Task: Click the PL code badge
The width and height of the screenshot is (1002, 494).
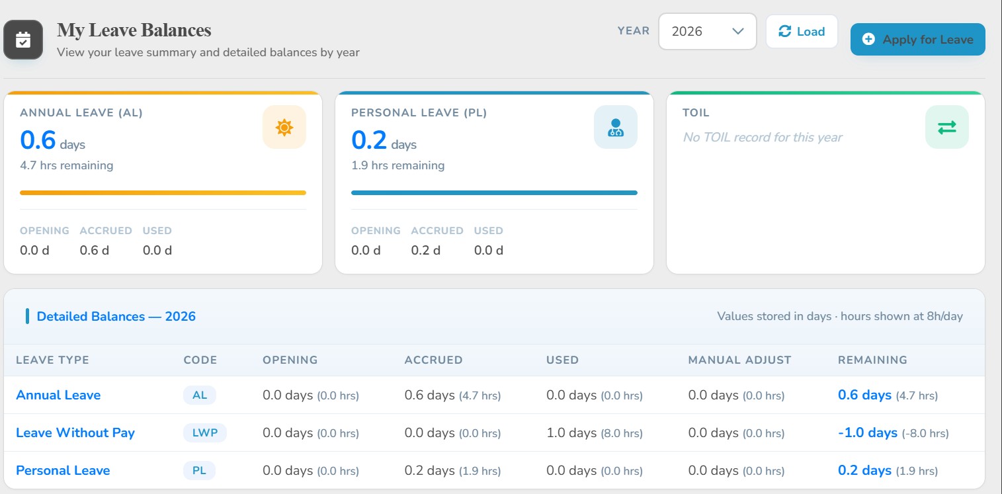Action: coord(200,470)
